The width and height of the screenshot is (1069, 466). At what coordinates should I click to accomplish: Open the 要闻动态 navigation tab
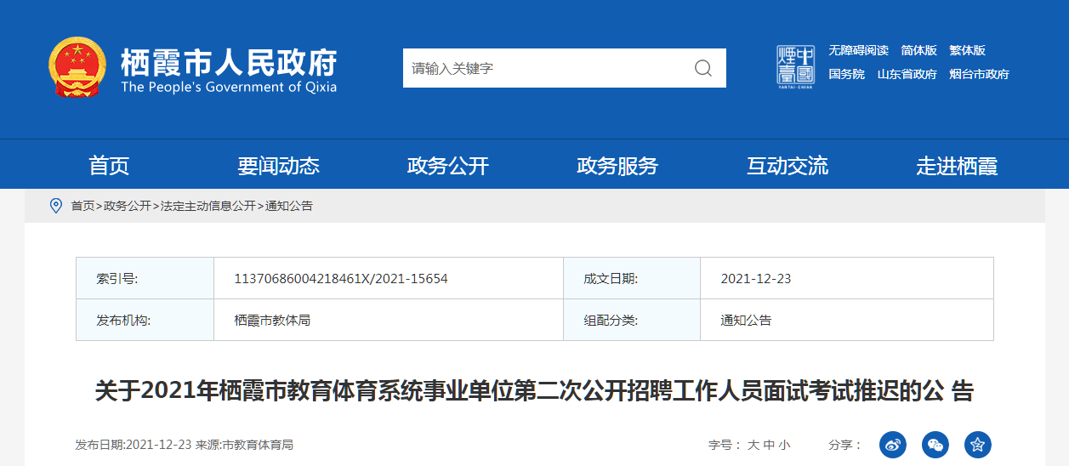tap(278, 166)
